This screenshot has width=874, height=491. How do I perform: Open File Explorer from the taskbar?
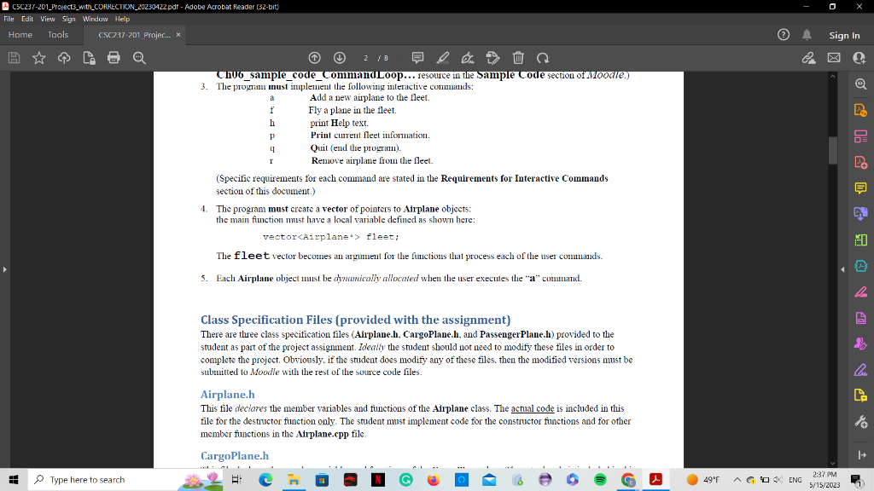(294, 479)
